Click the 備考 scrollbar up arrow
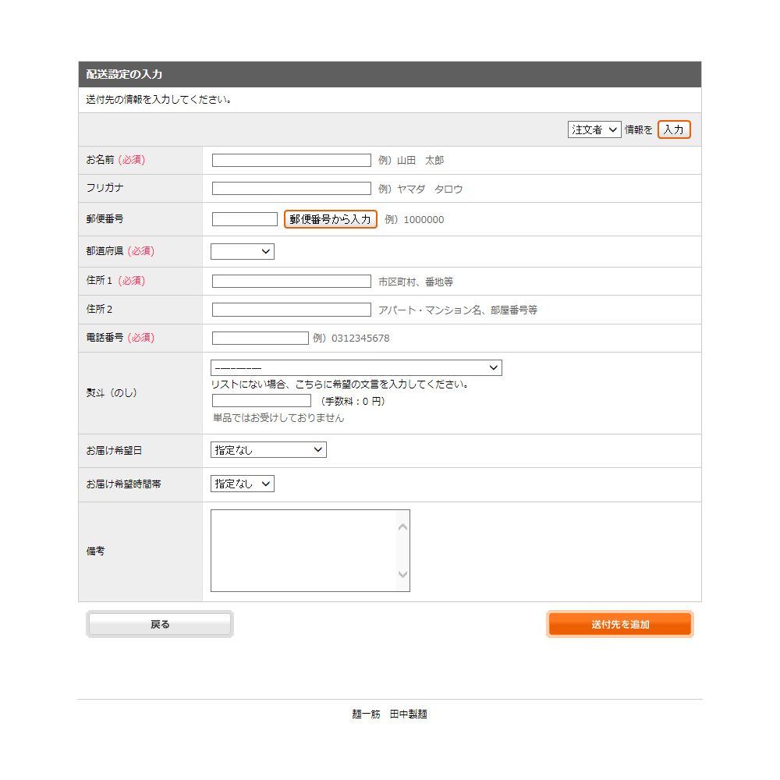Image resolution: width=780 pixels, height=780 pixels. (x=403, y=527)
